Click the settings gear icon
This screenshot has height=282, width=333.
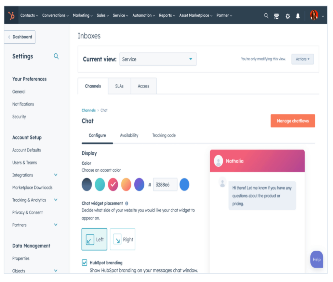(287, 16)
